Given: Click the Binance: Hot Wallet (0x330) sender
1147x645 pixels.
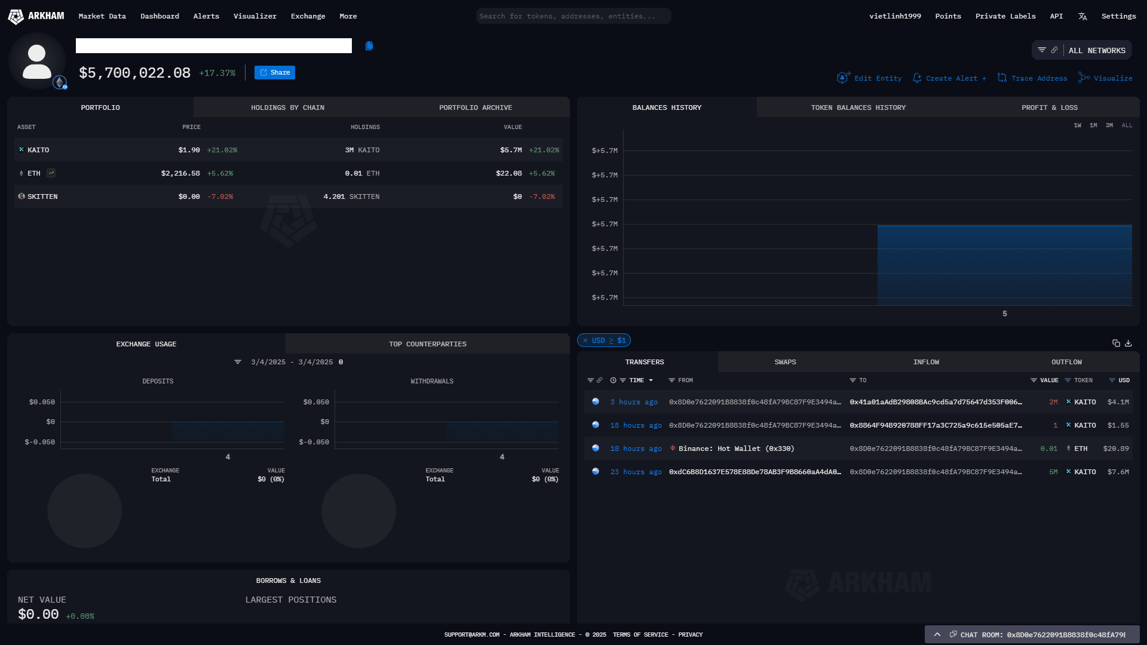Looking at the screenshot, I should (737, 449).
